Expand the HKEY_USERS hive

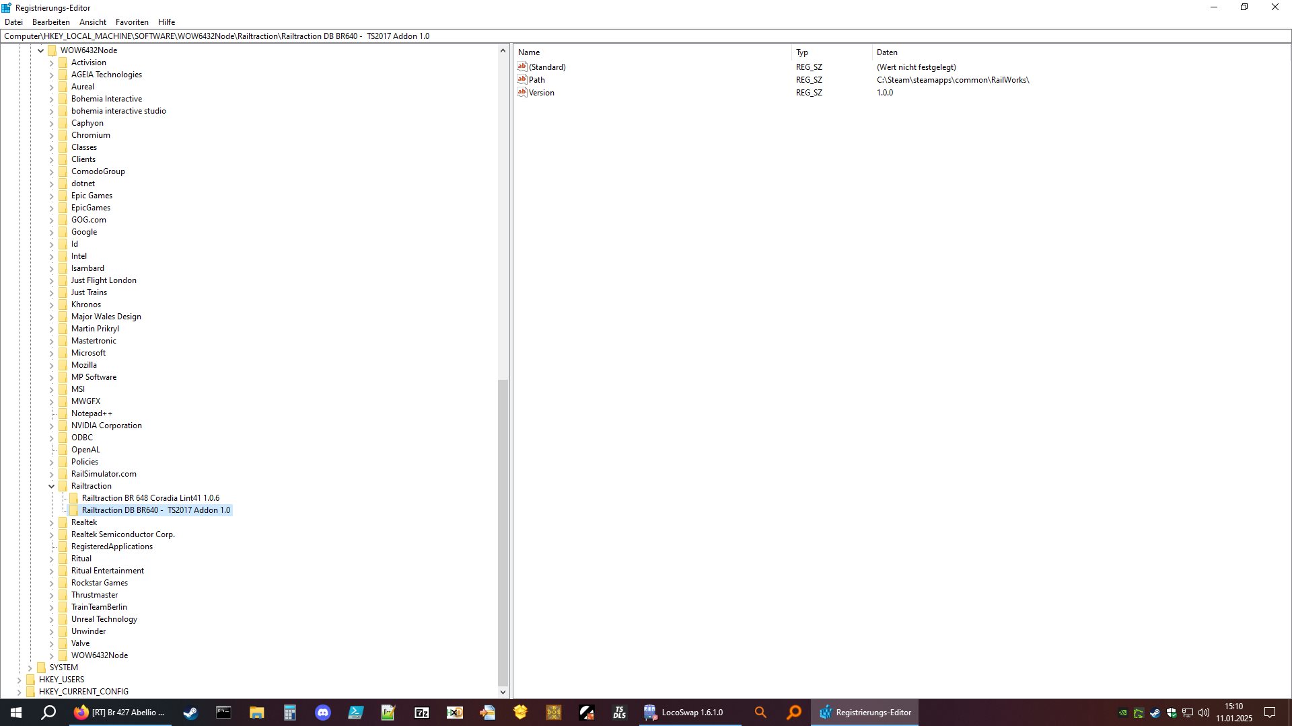(x=19, y=680)
